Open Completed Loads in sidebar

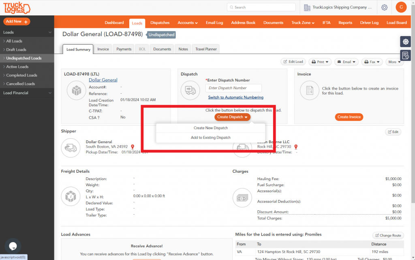pyautogui.click(x=27, y=75)
